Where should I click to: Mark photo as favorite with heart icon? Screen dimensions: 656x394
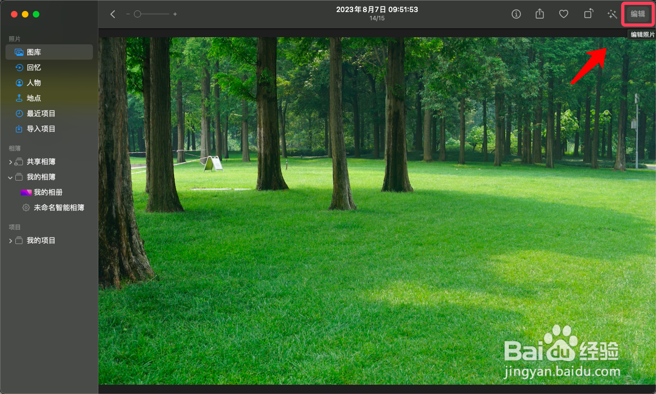click(x=564, y=14)
